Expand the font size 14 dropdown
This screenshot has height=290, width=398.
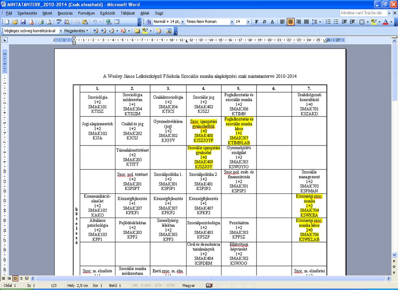tap(248, 22)
